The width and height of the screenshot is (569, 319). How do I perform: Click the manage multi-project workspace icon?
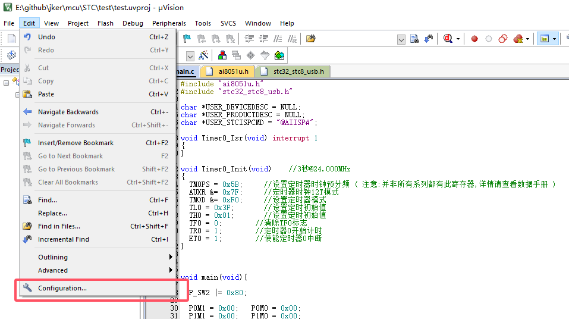click(x=236, y=55)
